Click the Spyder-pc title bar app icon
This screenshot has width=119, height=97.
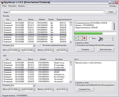click(x=2, y=2)
